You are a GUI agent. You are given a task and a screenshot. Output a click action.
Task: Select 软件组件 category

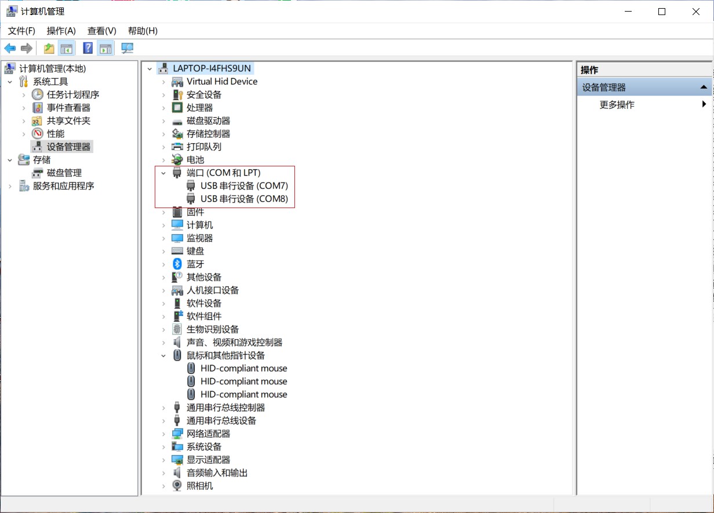coord(204,316)
